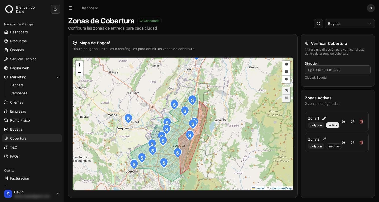Open the Bogotá city dropdown
The height and width of the screenshot is (202, 379).
(350, 24)
